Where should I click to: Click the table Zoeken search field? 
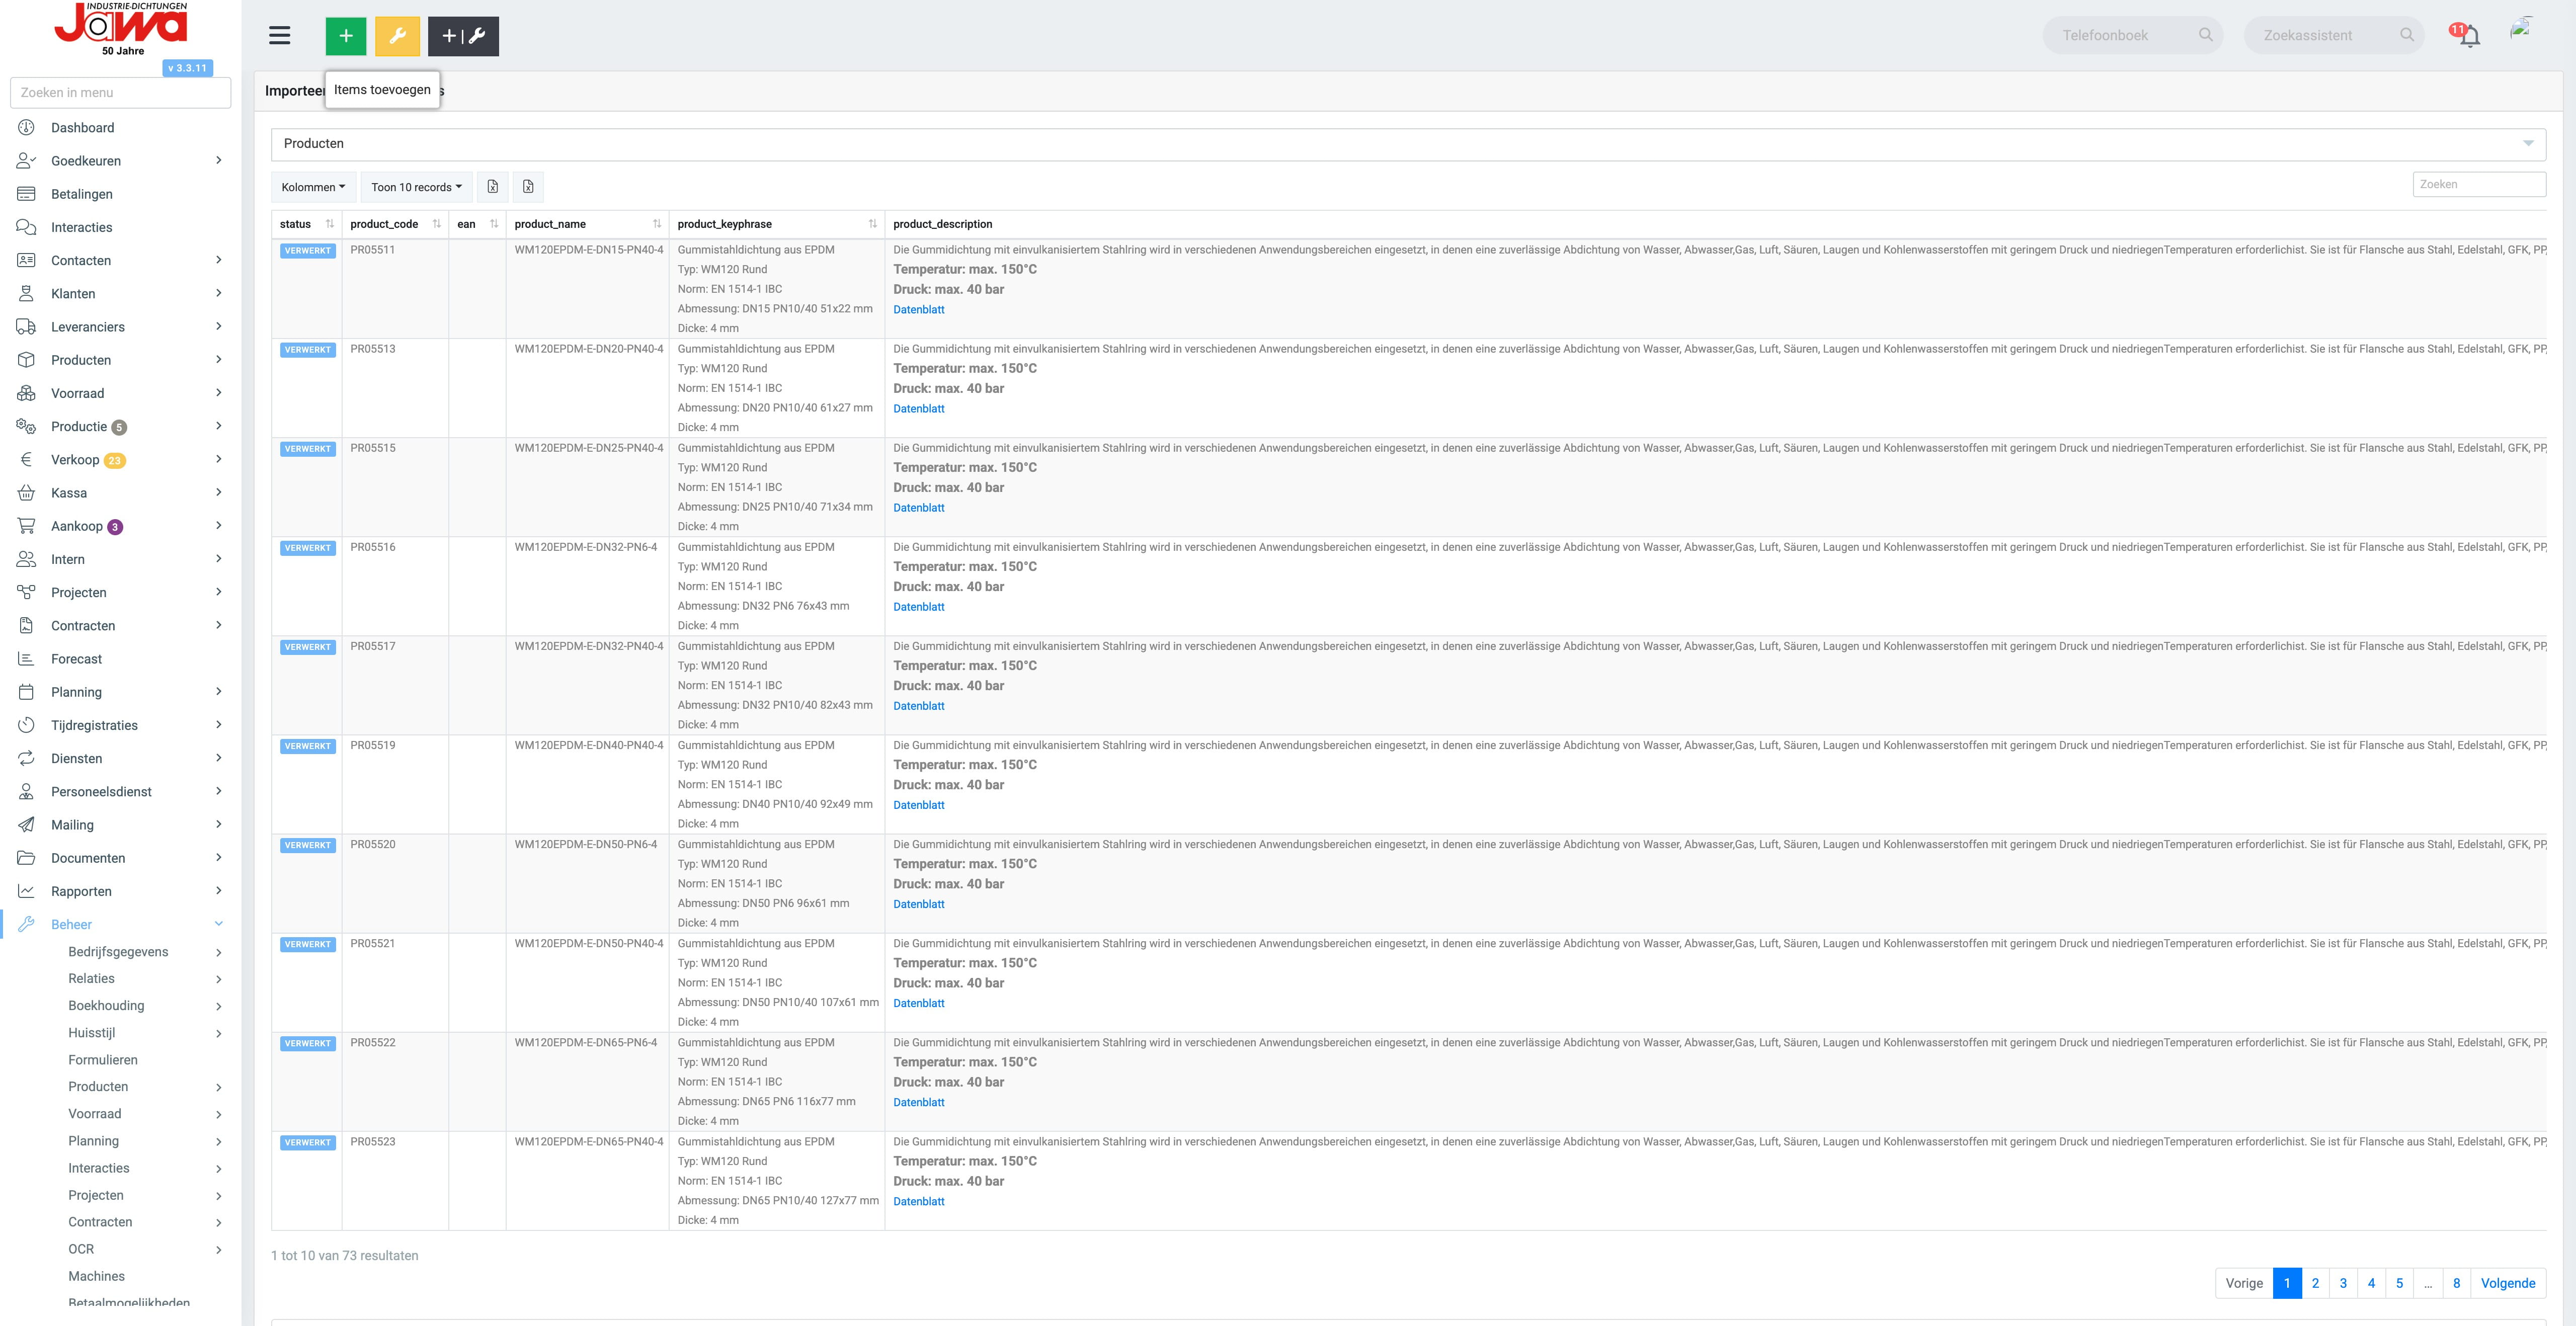(x=2478, y=184)
